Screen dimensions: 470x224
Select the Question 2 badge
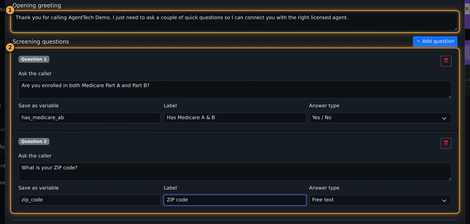tap(34, 141)
